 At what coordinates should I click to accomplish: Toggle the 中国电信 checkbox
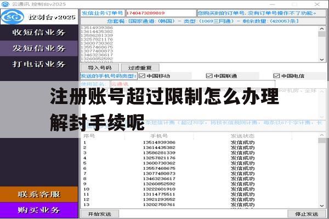pyautogui.click(x=276, y=76)
